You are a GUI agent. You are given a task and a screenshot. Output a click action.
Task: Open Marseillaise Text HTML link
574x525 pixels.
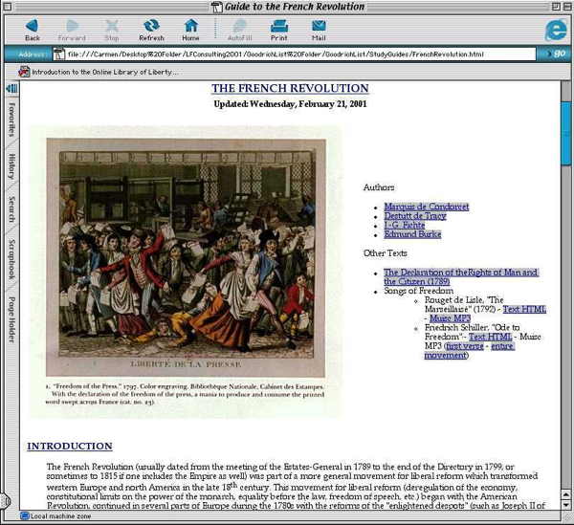coord(524,309)
